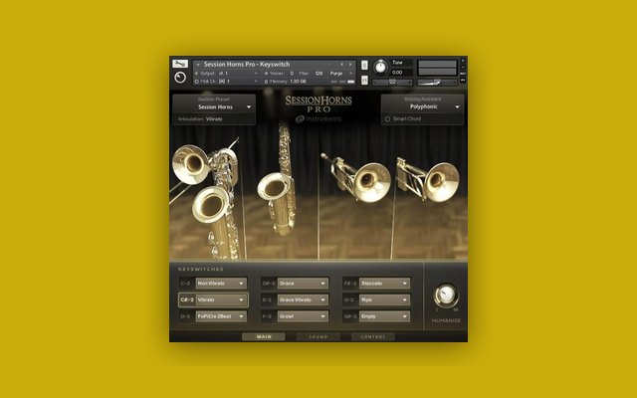
Task: Open the Grace Vibrato keyswitch dropdown
Action: click(x=303, y=299)
